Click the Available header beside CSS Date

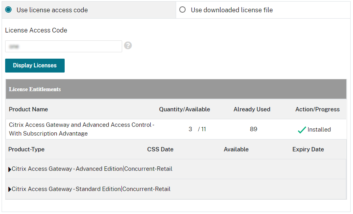[236, 149]
